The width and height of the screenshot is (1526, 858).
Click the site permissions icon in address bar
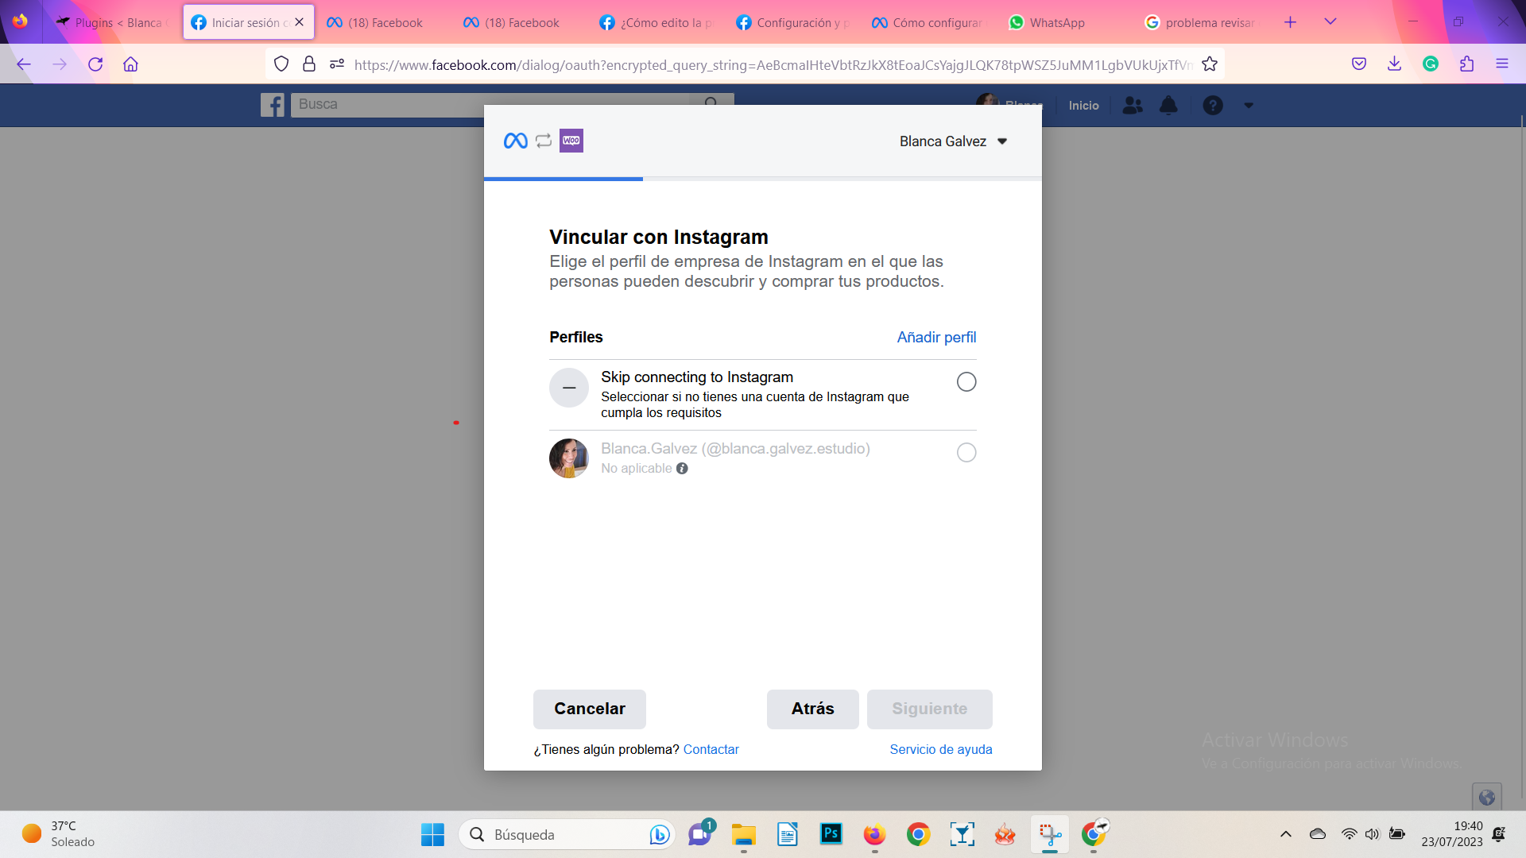pyautogui.click(x=337, y=64)
